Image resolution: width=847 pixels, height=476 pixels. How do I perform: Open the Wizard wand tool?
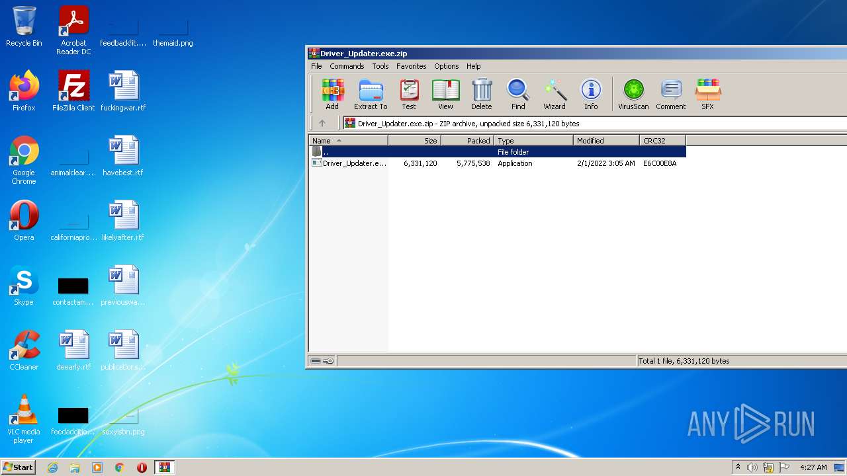[555, 95]
